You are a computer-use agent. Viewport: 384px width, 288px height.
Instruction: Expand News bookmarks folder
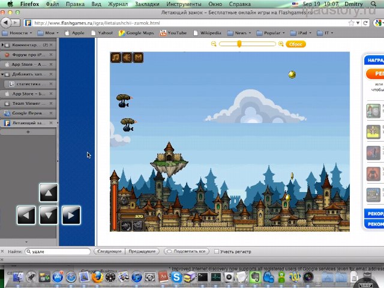239,33
